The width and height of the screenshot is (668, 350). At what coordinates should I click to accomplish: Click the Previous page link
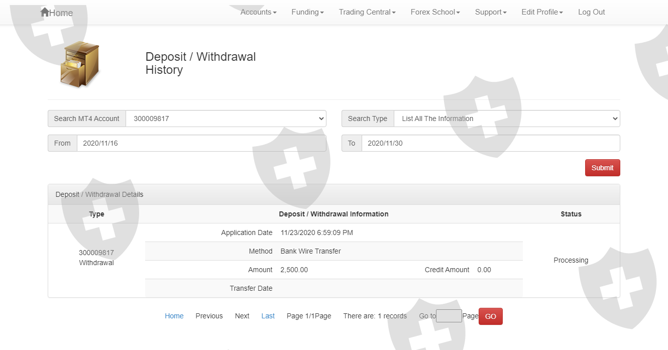(209, 316)
